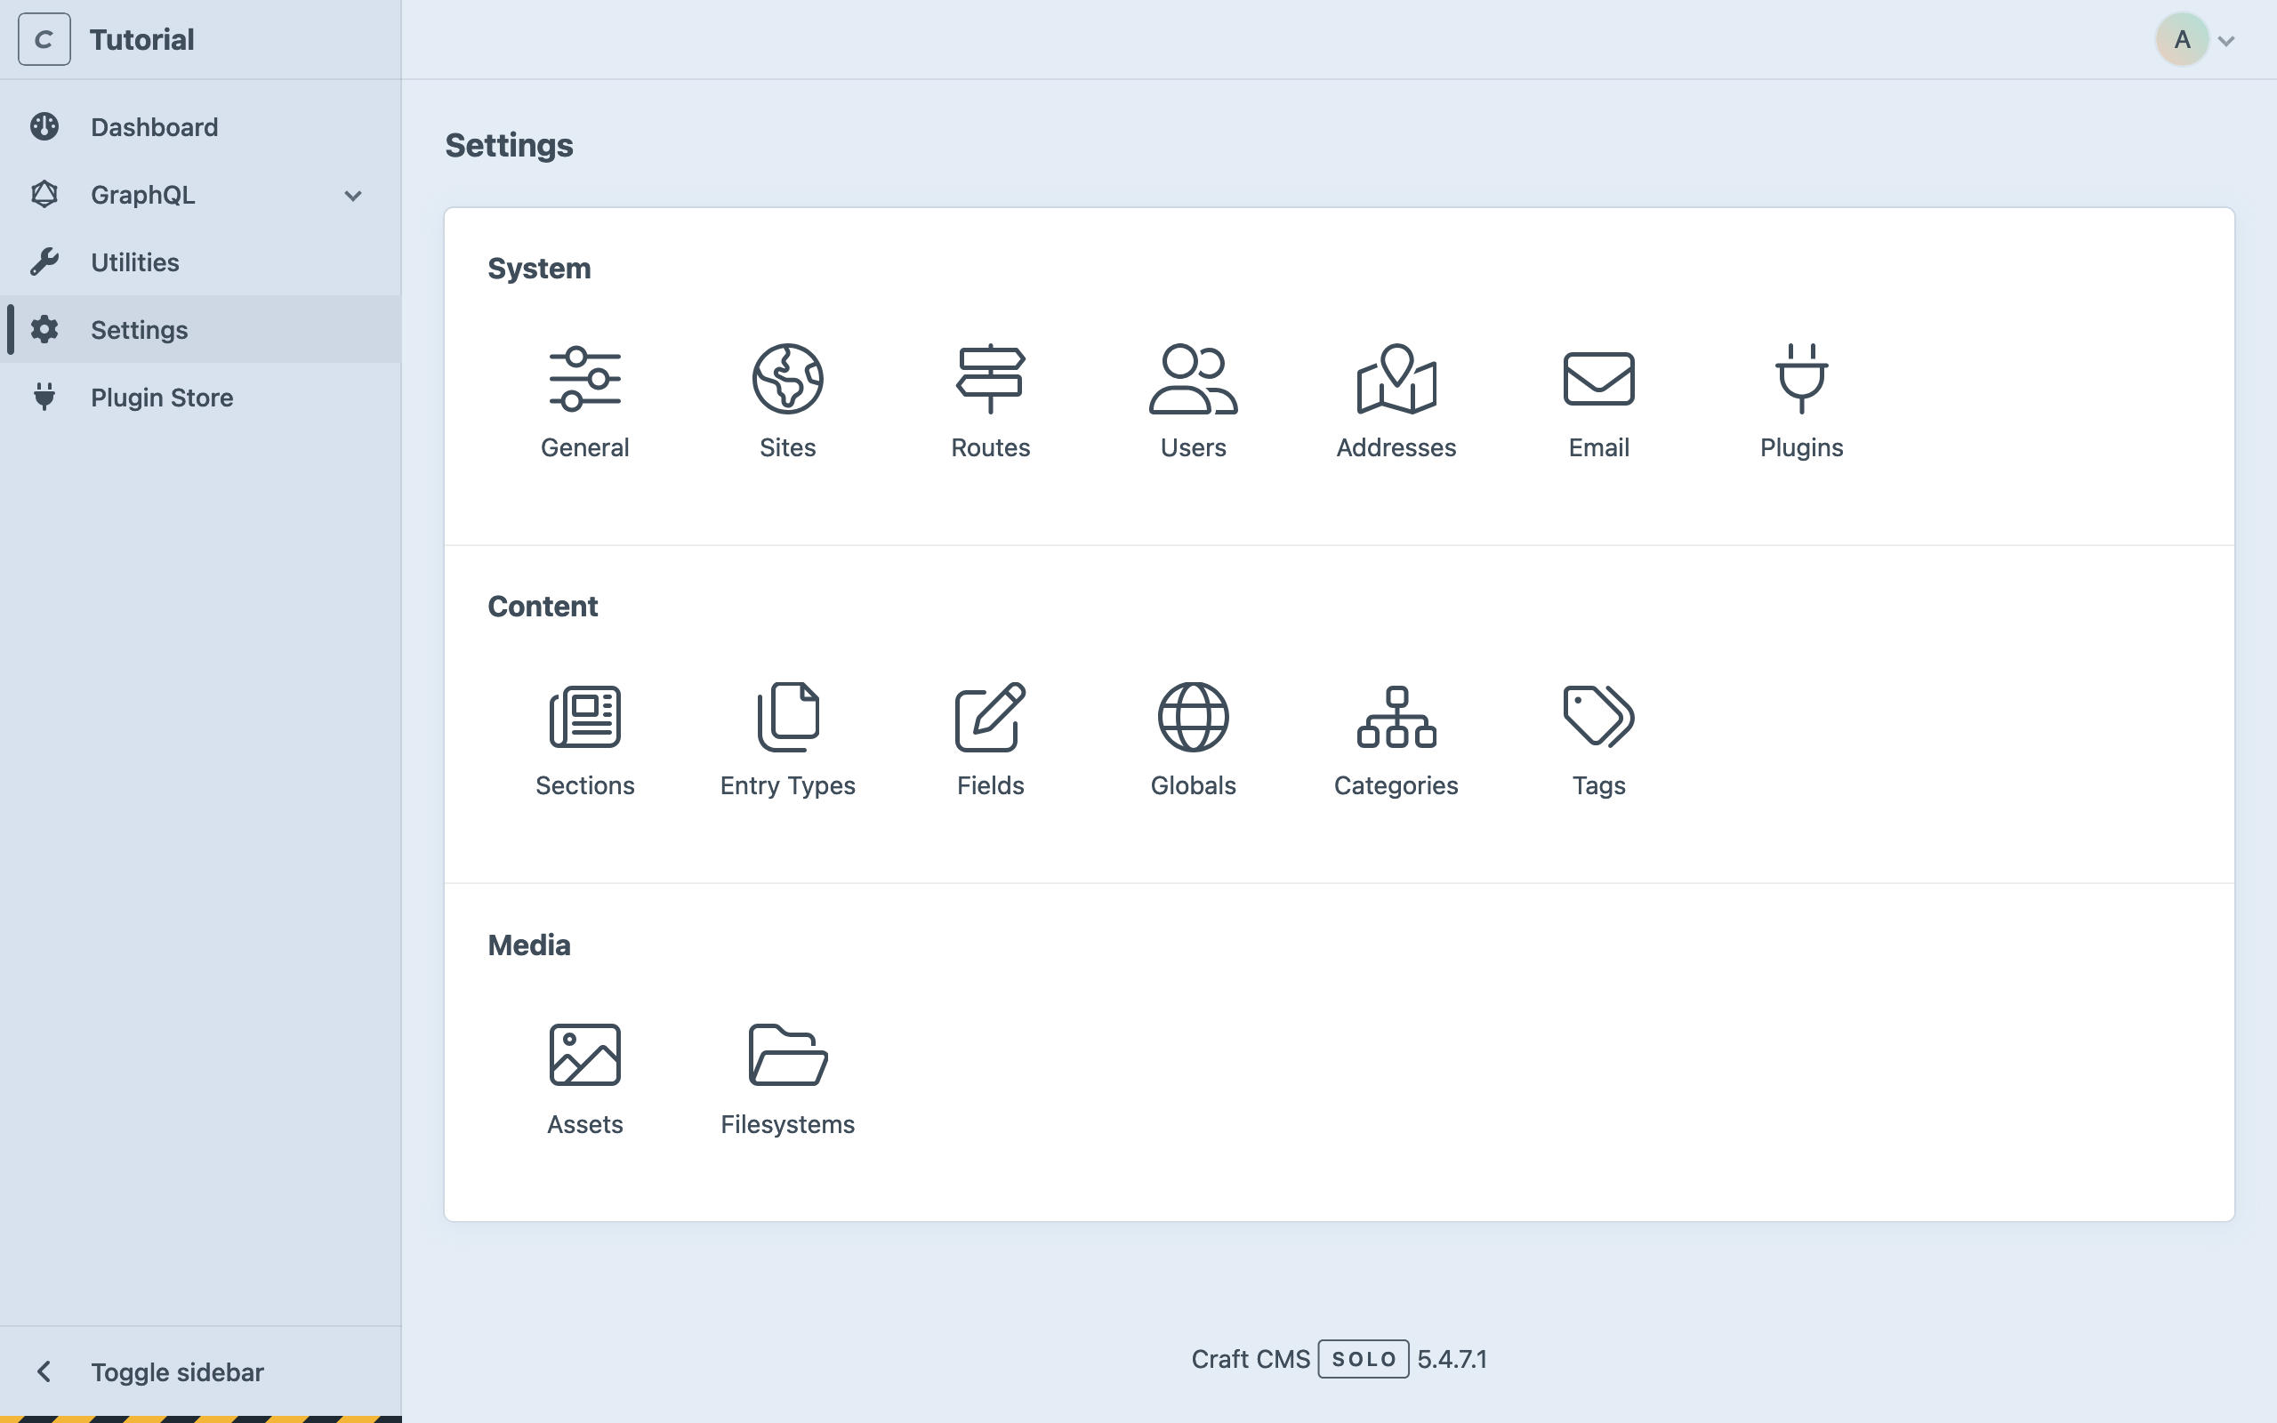Open the Tags settings
This screenshot has height=1423, width=2277.
(1597, 741)
